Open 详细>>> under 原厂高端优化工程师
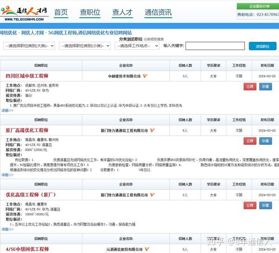 [x=7, y=175]
